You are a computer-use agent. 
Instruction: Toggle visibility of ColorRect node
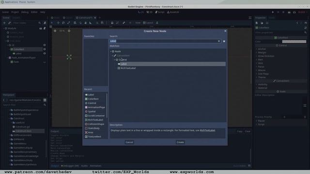point(45,49)
